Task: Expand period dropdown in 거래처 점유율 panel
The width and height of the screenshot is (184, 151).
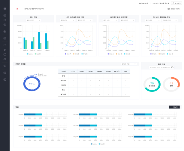Action: pos(129,64)
